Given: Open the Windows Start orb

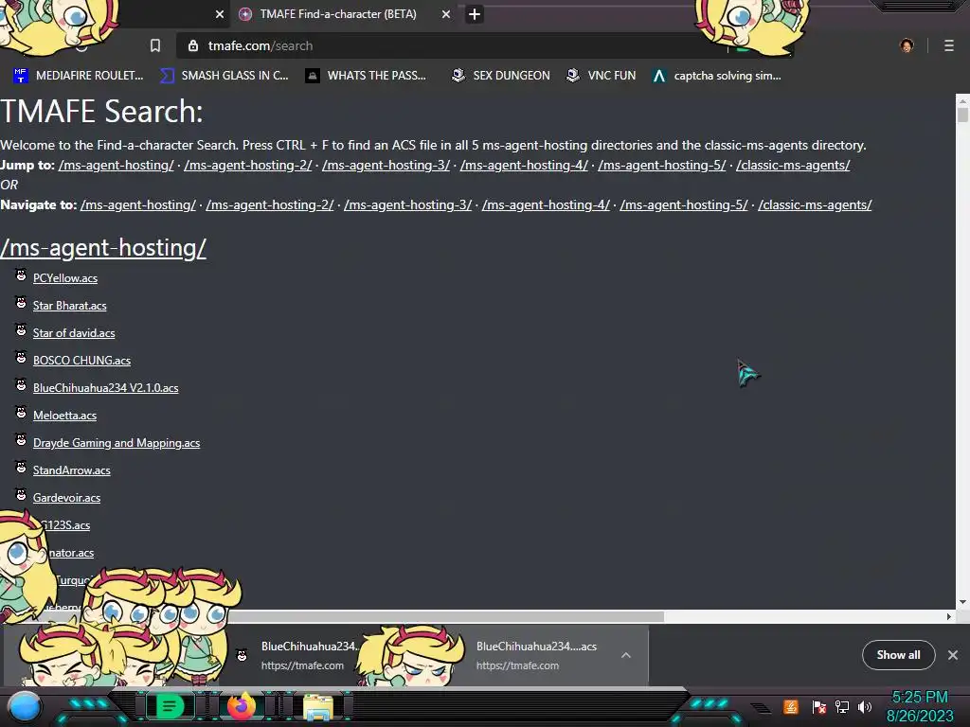Looking at the screenshot, I should (x=26, y=707).
